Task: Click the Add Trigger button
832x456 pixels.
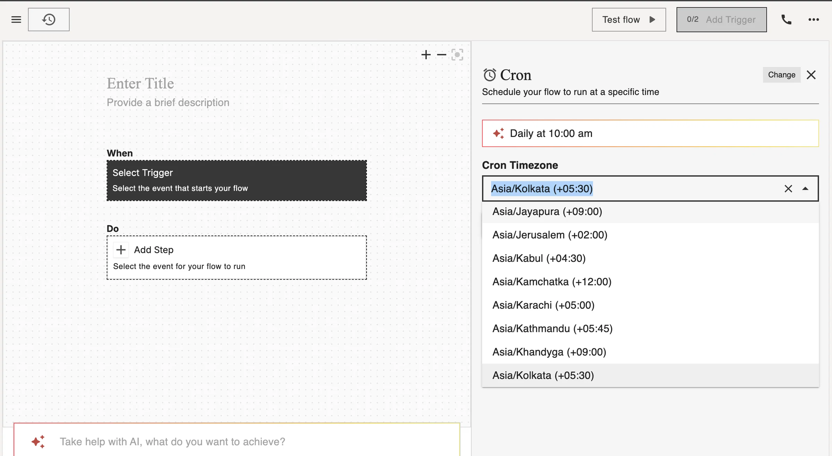Action: (x=721, y=19)
